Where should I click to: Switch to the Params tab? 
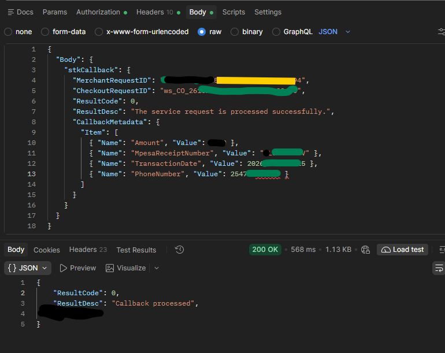pos(55,12)
